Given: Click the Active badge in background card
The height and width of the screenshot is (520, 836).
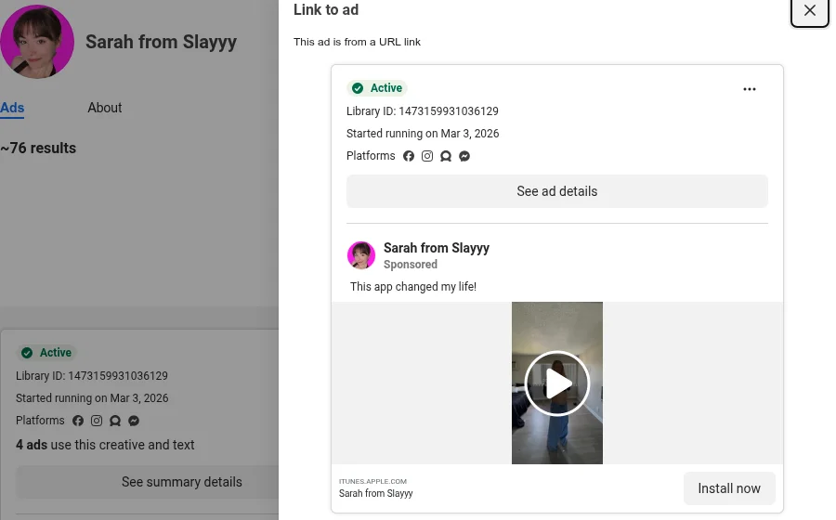Looking at the screenshot, I should (x=46, y=353).
